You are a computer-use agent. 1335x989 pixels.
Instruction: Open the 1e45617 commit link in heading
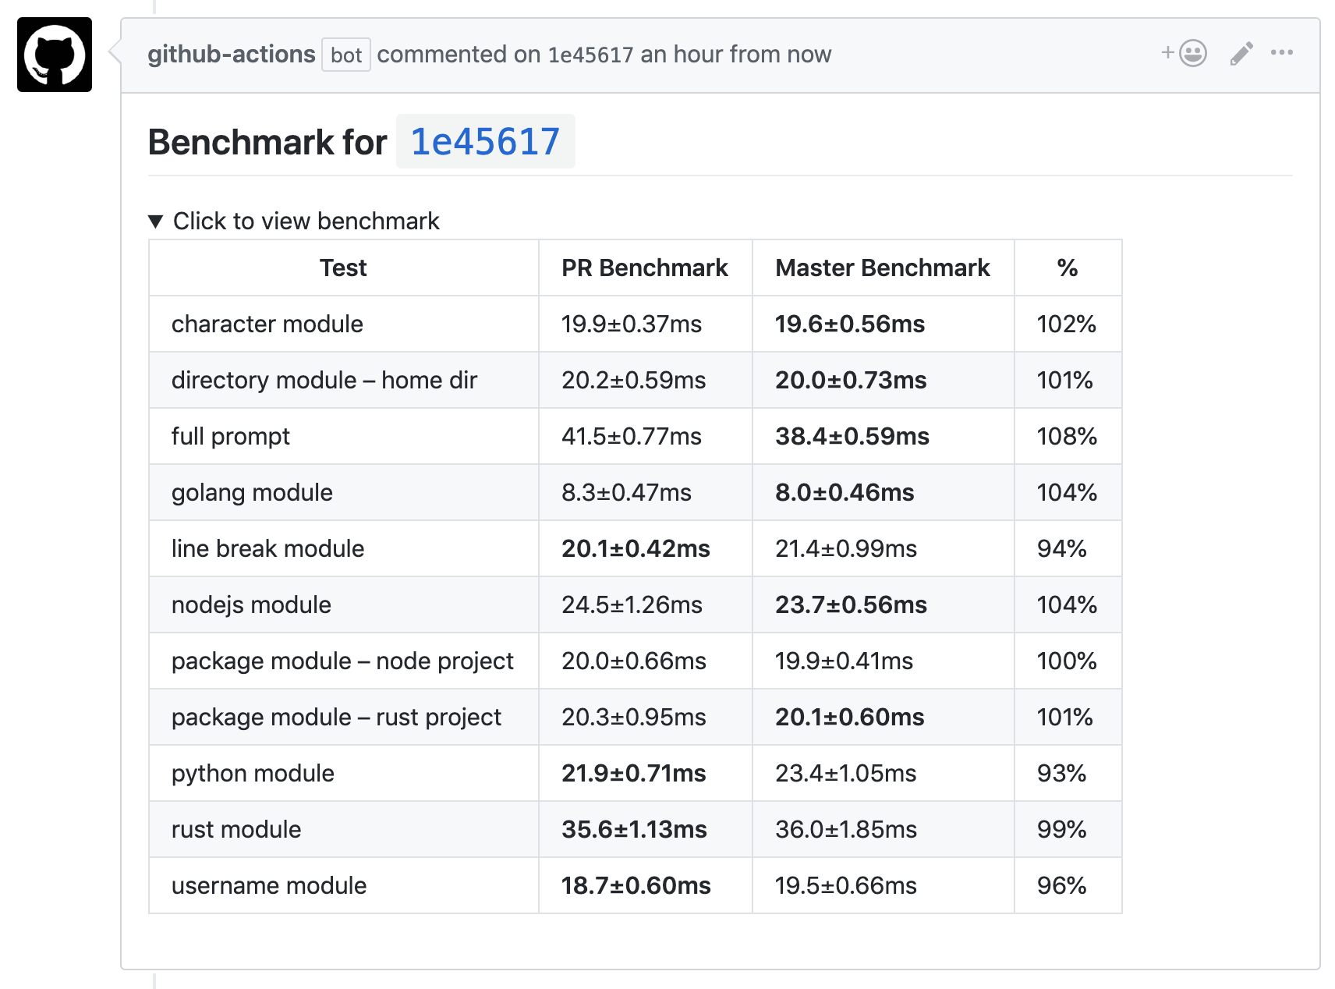pyautogui.click(x=485, y=142)
